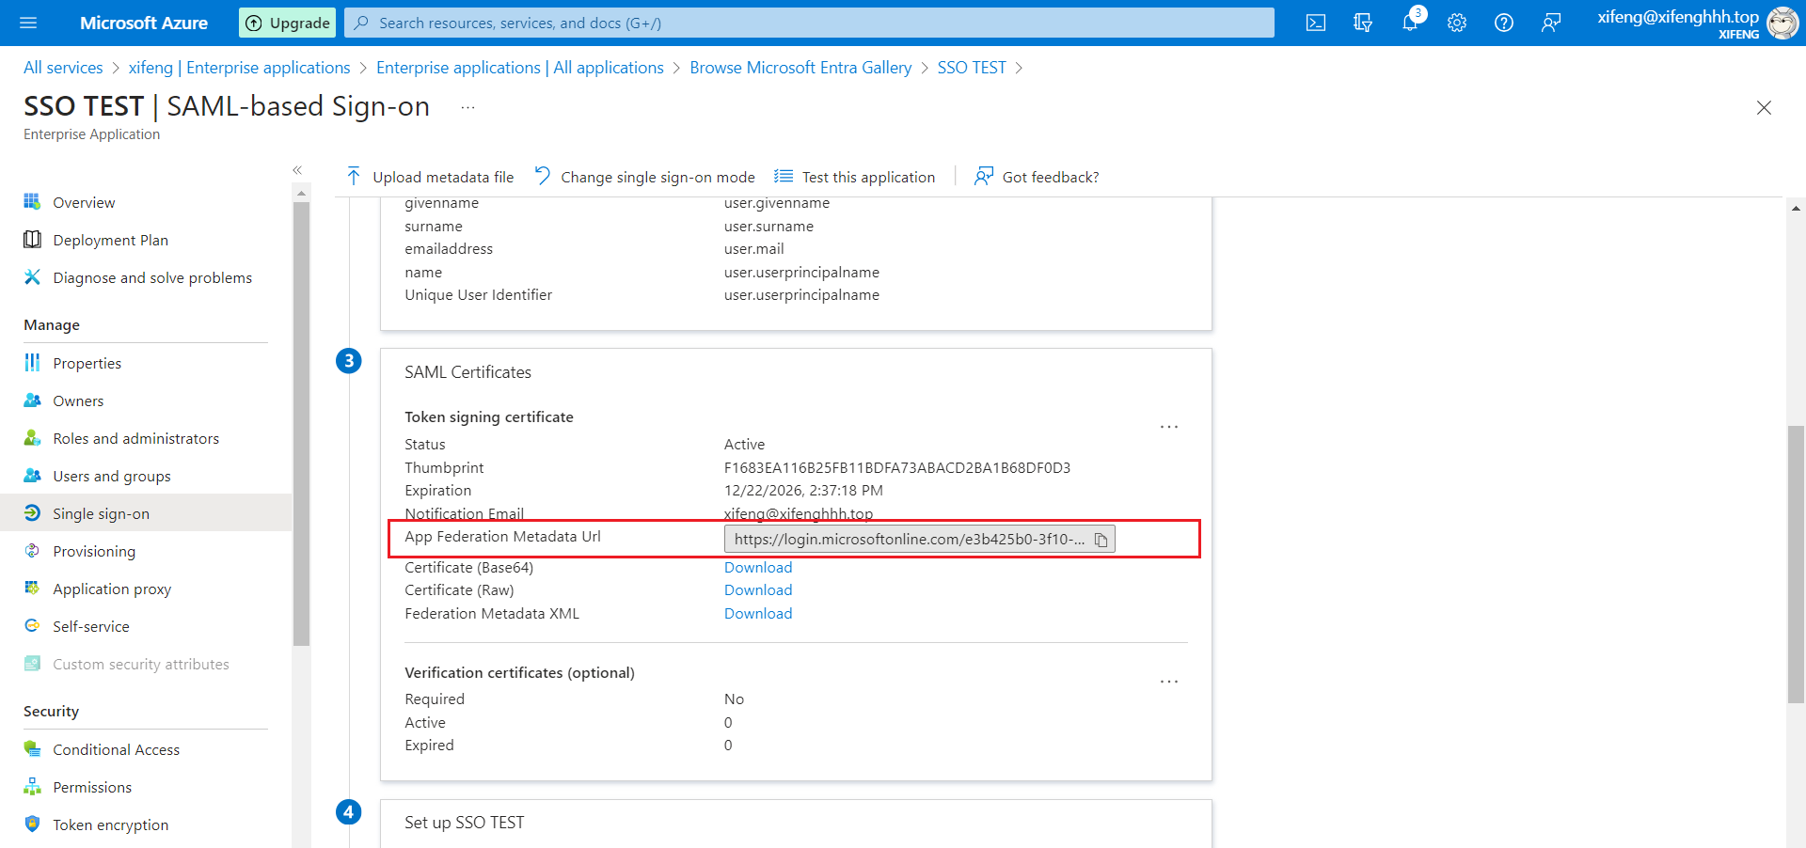Focus the search resources box
This screenshot has width=1806, height=848.
pyautogui.click(x=809, y=23)
